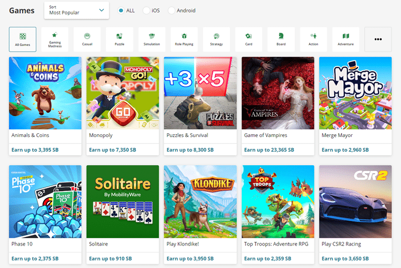Viewport: 401px width, 268px height.
Task: Click the Play CSR2 Racing title
Action: [342, 244]
